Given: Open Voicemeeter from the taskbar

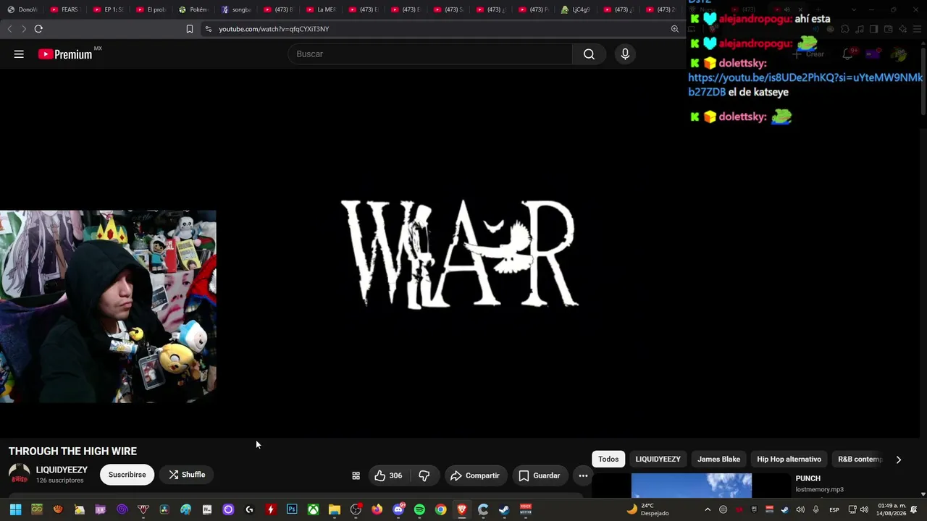Looking at the screenshot, I should tap(526, 509).
